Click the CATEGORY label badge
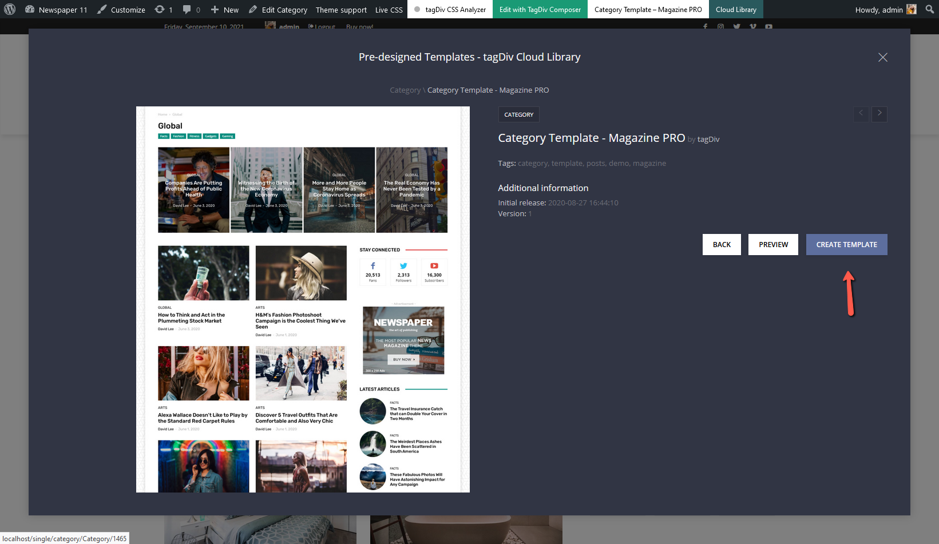The height and width of the screenshot is (544, 939). coord(518,114)
